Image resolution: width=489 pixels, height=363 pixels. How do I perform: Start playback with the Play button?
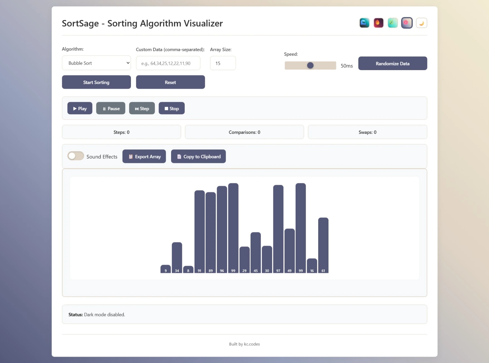tap(80, 108)
